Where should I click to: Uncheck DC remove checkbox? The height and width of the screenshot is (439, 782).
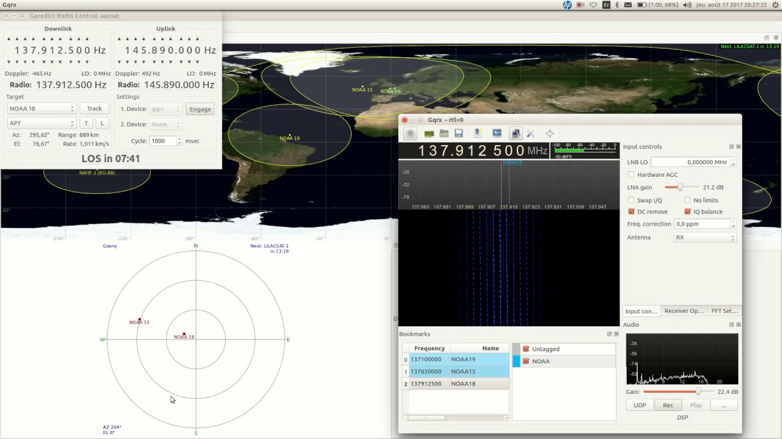click(631, 212)
